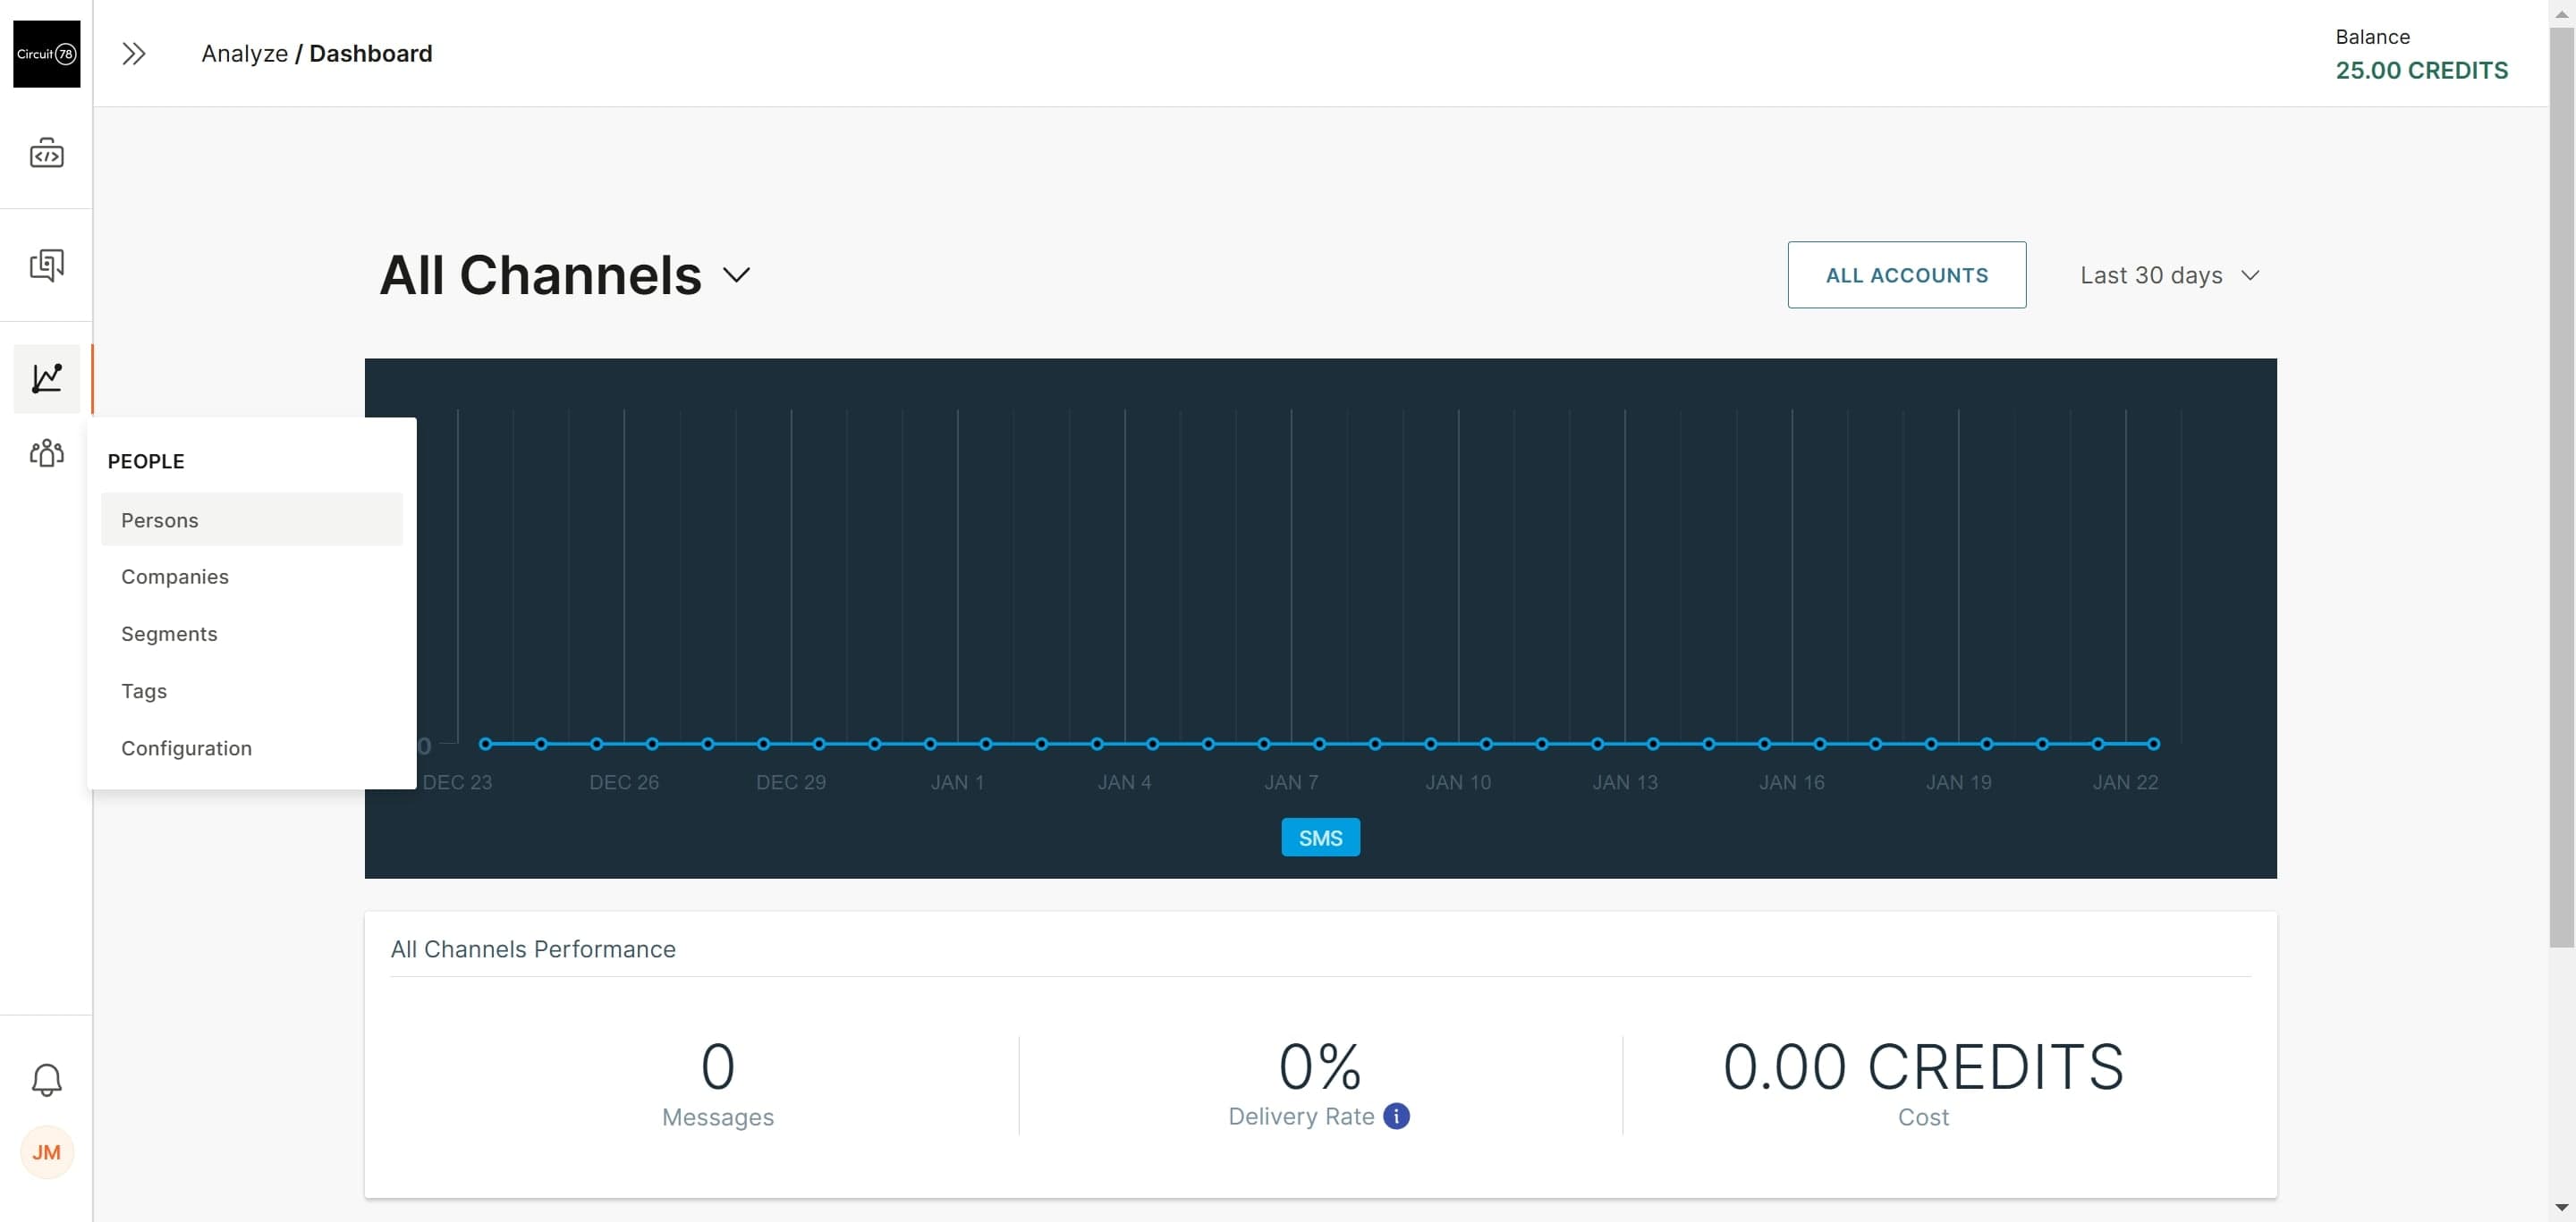The height and width of the screenshot is (1222, 2576).
Task: Click the JAN 16 axis label
Action: 1791,782
